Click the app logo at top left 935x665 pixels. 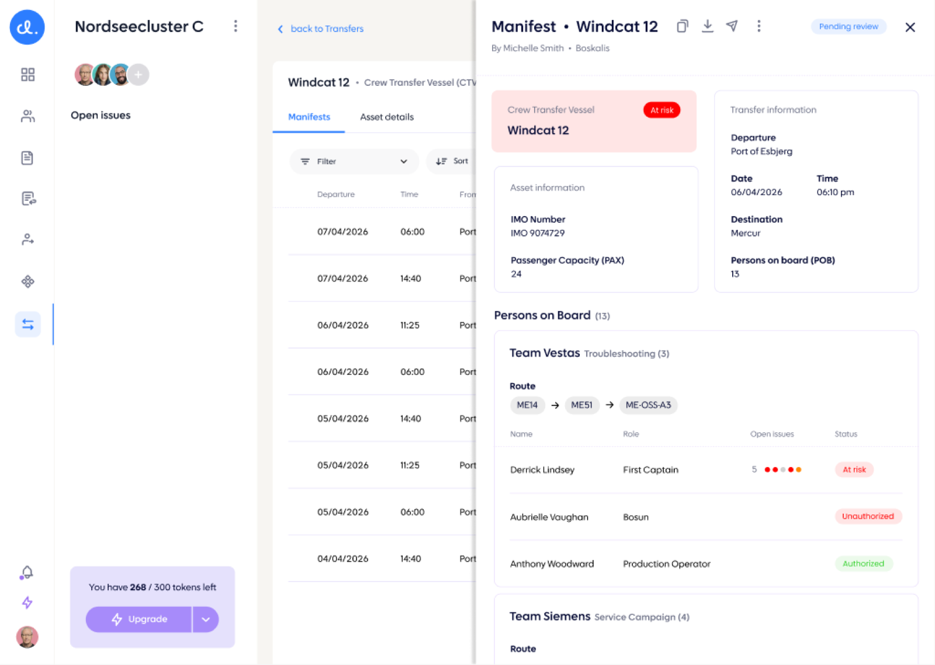click(x=27, y=27)
